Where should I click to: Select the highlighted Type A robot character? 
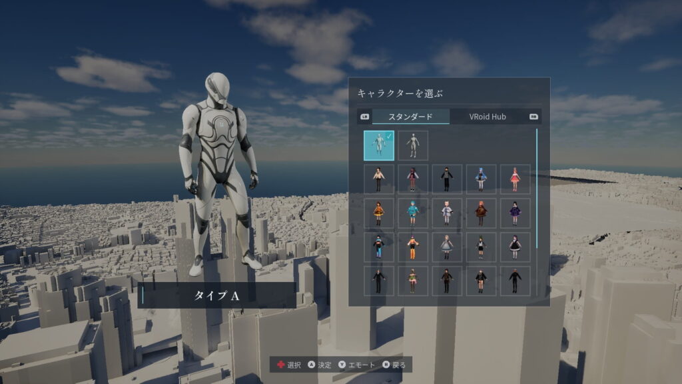click(379, 145)
